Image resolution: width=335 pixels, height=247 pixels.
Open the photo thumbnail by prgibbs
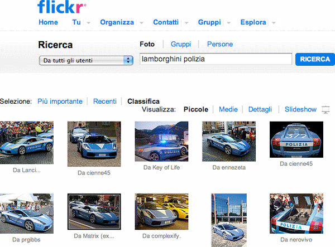tap(27, 214)
